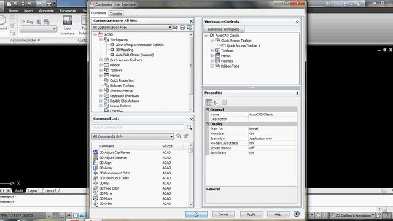The image size is (393, 221).
Task: Click the create new command star icon
Action: [185, 136]
